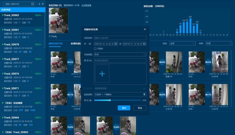Open the 筛选 filter dropdown
The width and height of the screenshot is (235, 135).
coord(182,43)
